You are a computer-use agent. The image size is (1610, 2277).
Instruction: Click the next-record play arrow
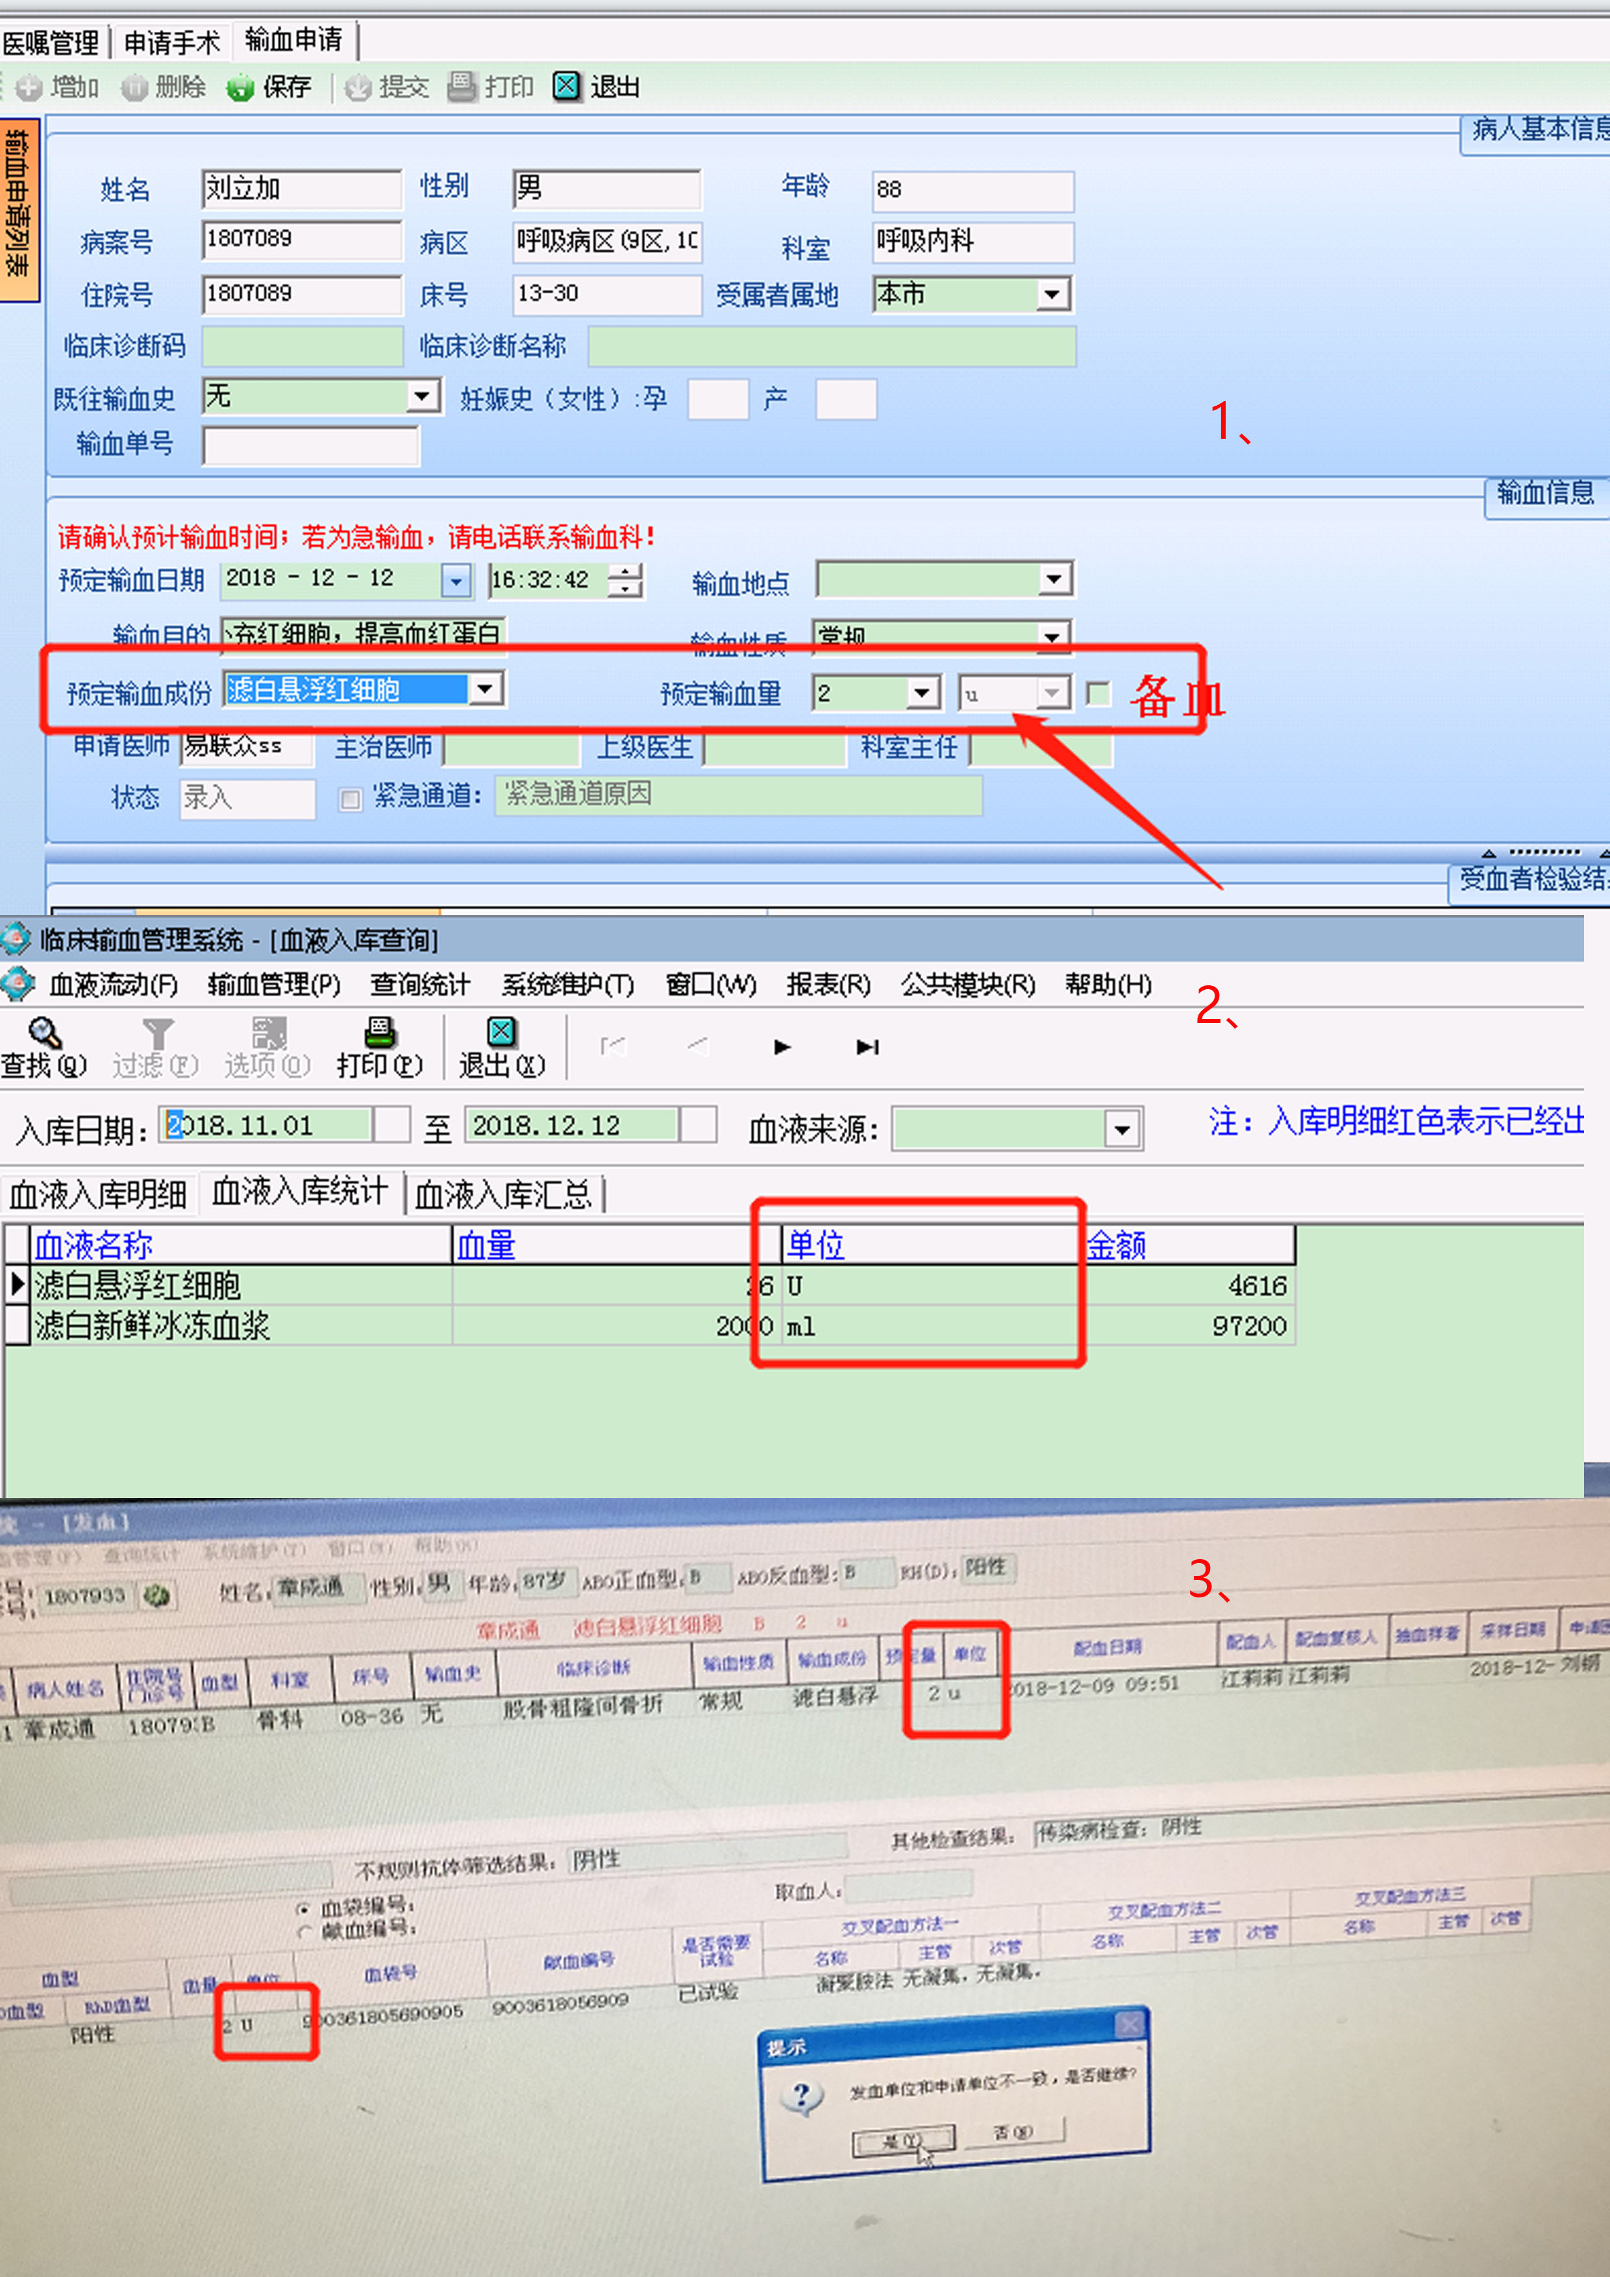[782, 1047]
